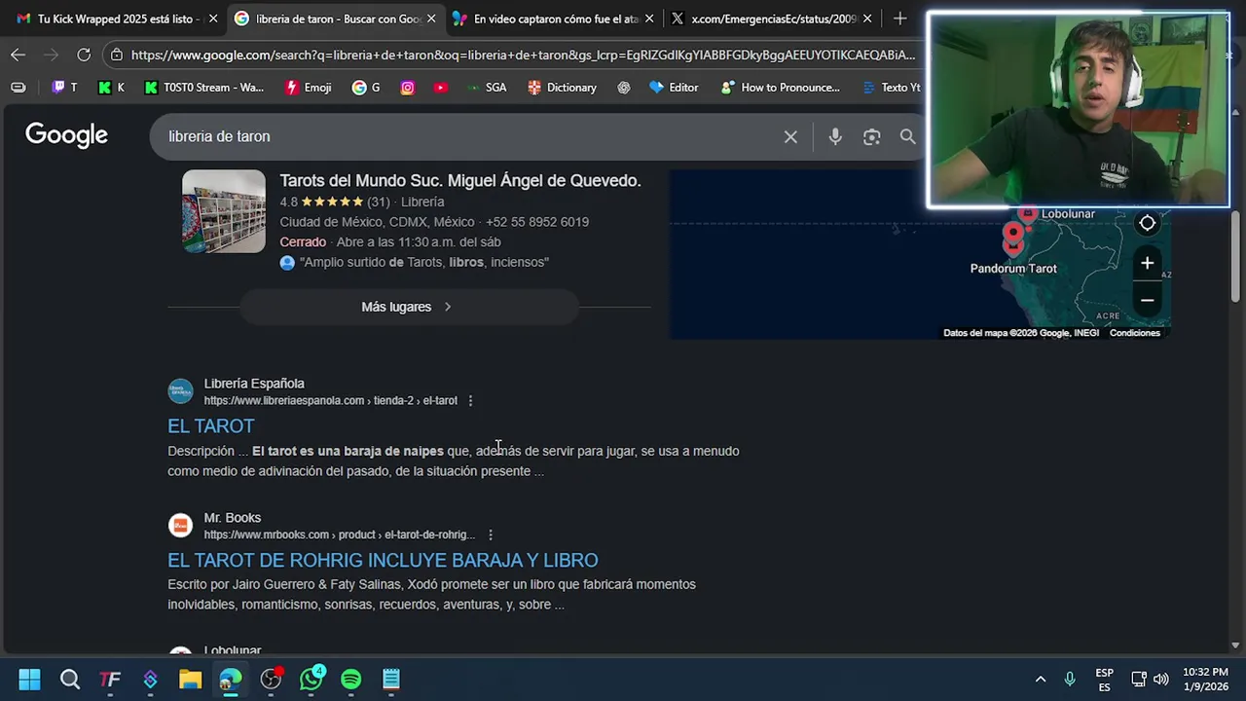This screenshot has width=1246, height=701.
Task: Open Windows taskbar search
Action: (x=70, y=680)
